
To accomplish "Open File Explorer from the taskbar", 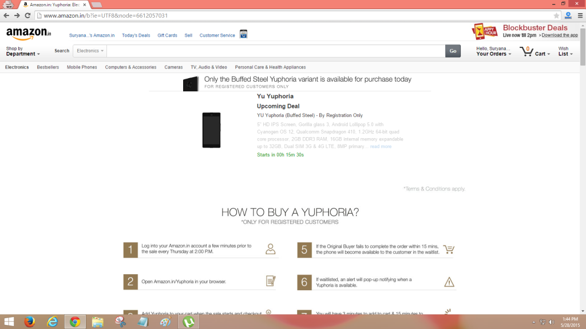I will click(97, 322).
